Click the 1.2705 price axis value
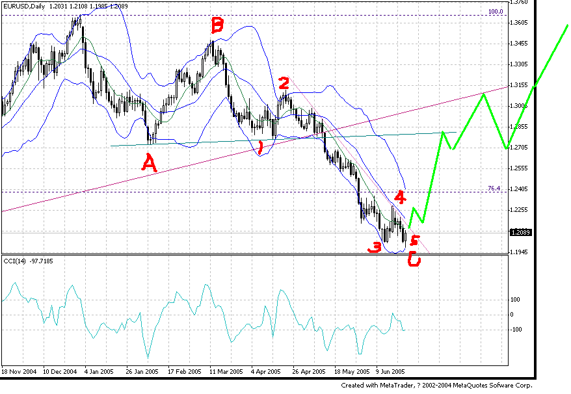 click(520, 148)
